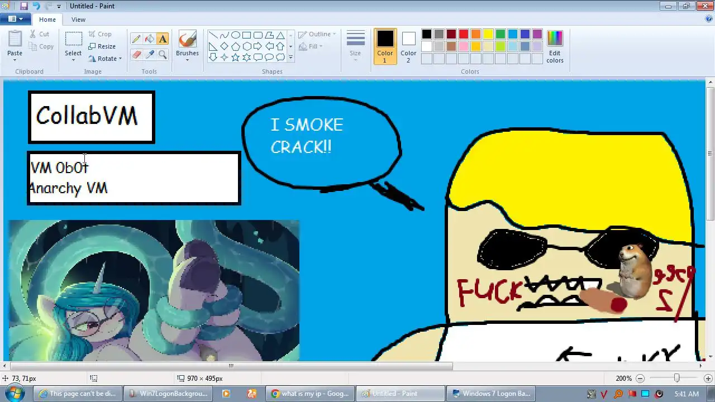The image size is (715, 402).
Task: Expand the Rotate options
Action: pyautogui.click(x=120, y=59)
